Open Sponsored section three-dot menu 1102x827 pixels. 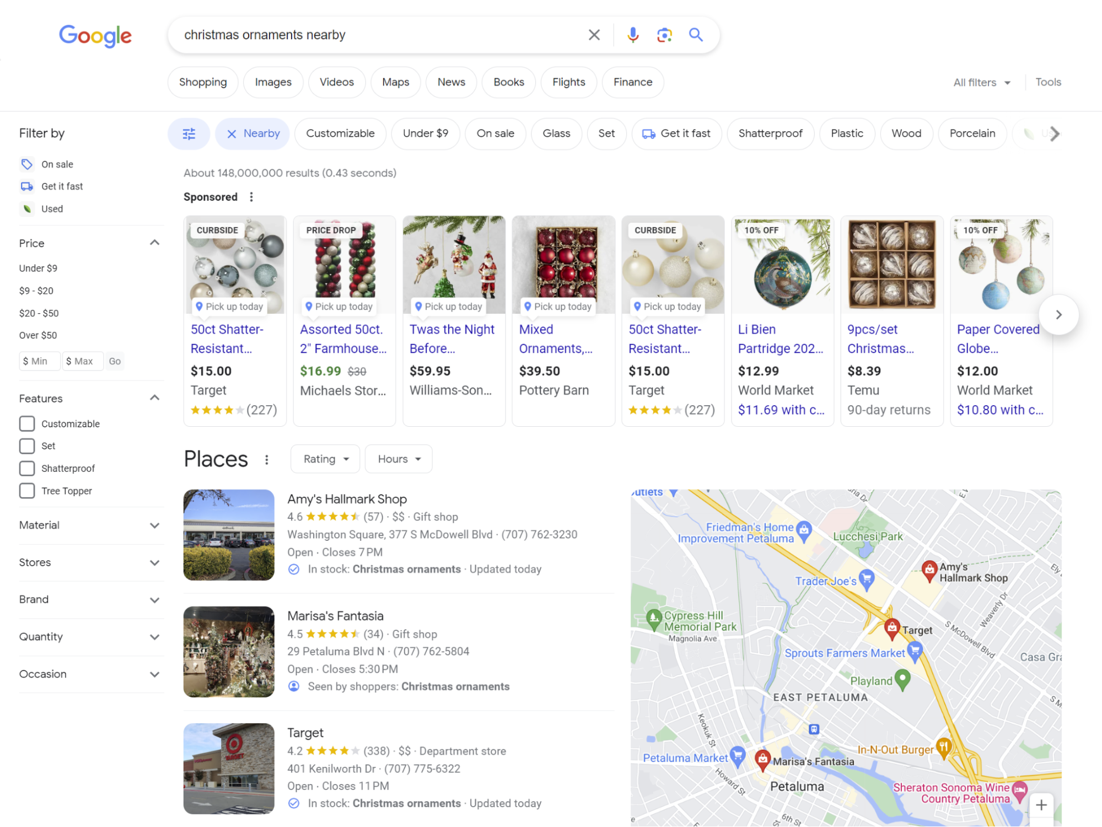click(251, 197)
